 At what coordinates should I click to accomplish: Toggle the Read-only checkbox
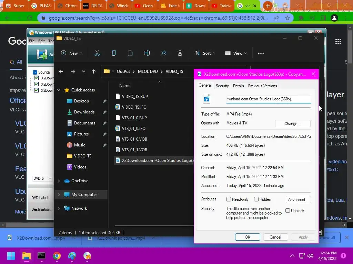click(x=229, y=199)
